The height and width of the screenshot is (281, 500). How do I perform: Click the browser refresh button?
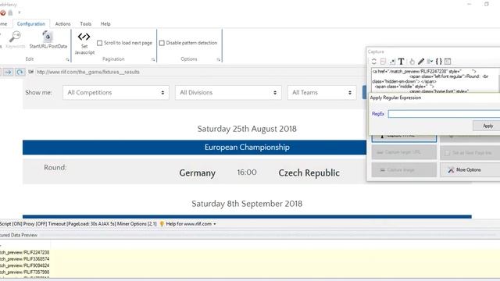point(20,72)
